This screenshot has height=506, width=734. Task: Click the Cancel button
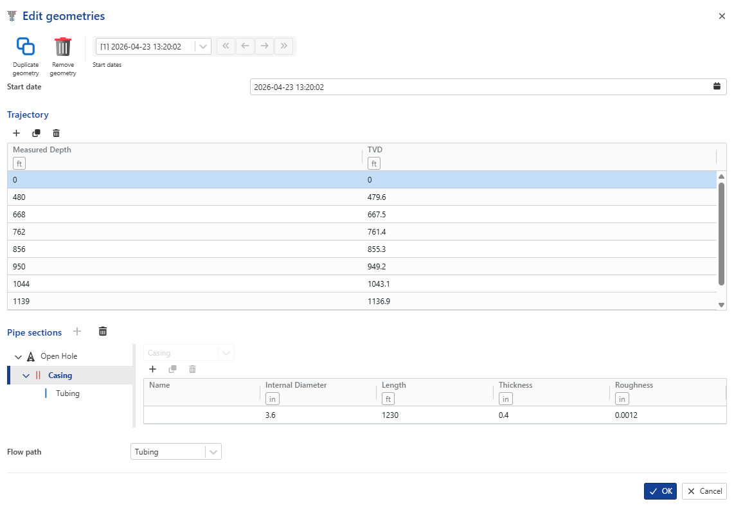704,491
